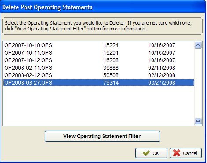Pick the OP2008-02-12.OPS statement
The height and width of the screenshot is (163, 207).
click(98, 75)
